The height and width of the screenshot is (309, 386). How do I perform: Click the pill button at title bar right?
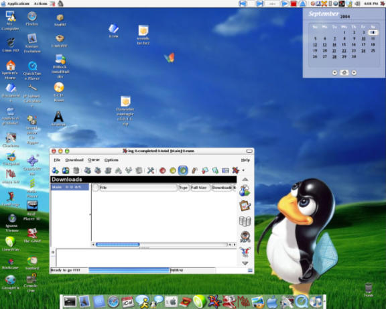tap(249, 151)
